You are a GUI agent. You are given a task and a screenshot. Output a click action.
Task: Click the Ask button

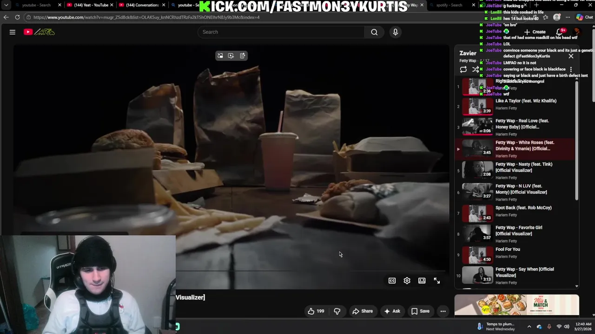[x=392, y=311]
